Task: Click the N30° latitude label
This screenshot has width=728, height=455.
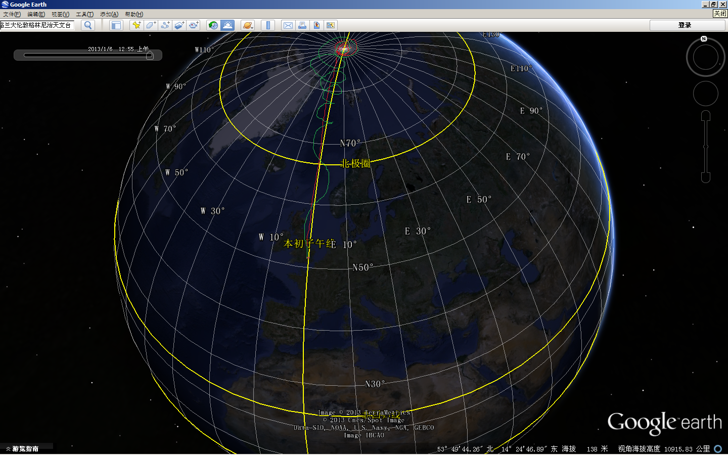Action: click(x=375, y=384)
